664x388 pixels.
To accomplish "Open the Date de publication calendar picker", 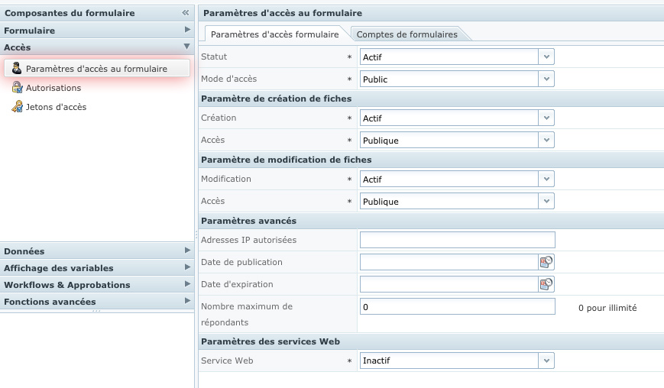I will (x=546, y=262).
